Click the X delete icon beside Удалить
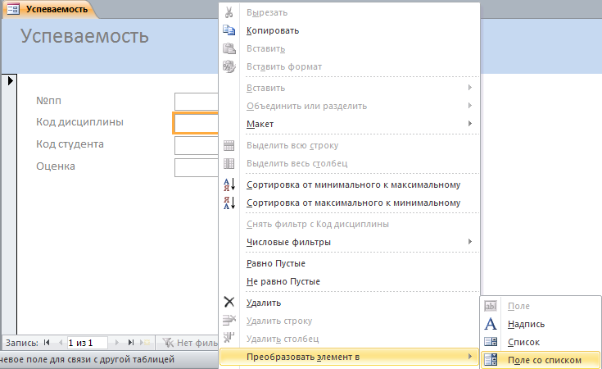 point(229,302)
